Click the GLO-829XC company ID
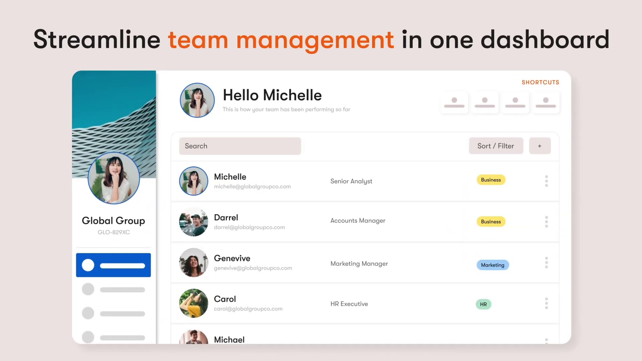Screen dimensions: 642x361 coord(114,233)
